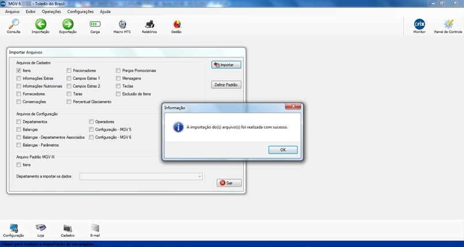
Task: Tick the Campos Extras 1 checkbox
Action: 69,78
